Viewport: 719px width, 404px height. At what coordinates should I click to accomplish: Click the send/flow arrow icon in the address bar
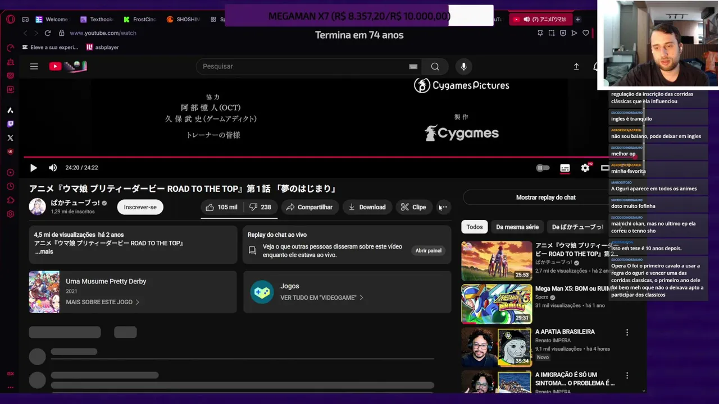point(574,33)
